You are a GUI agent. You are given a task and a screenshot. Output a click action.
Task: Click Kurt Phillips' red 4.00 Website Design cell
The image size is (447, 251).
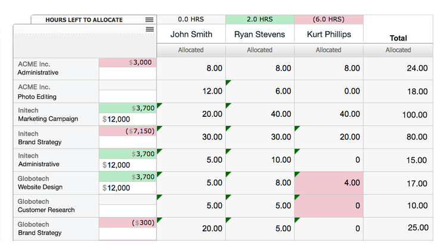[x=328, y=183]
